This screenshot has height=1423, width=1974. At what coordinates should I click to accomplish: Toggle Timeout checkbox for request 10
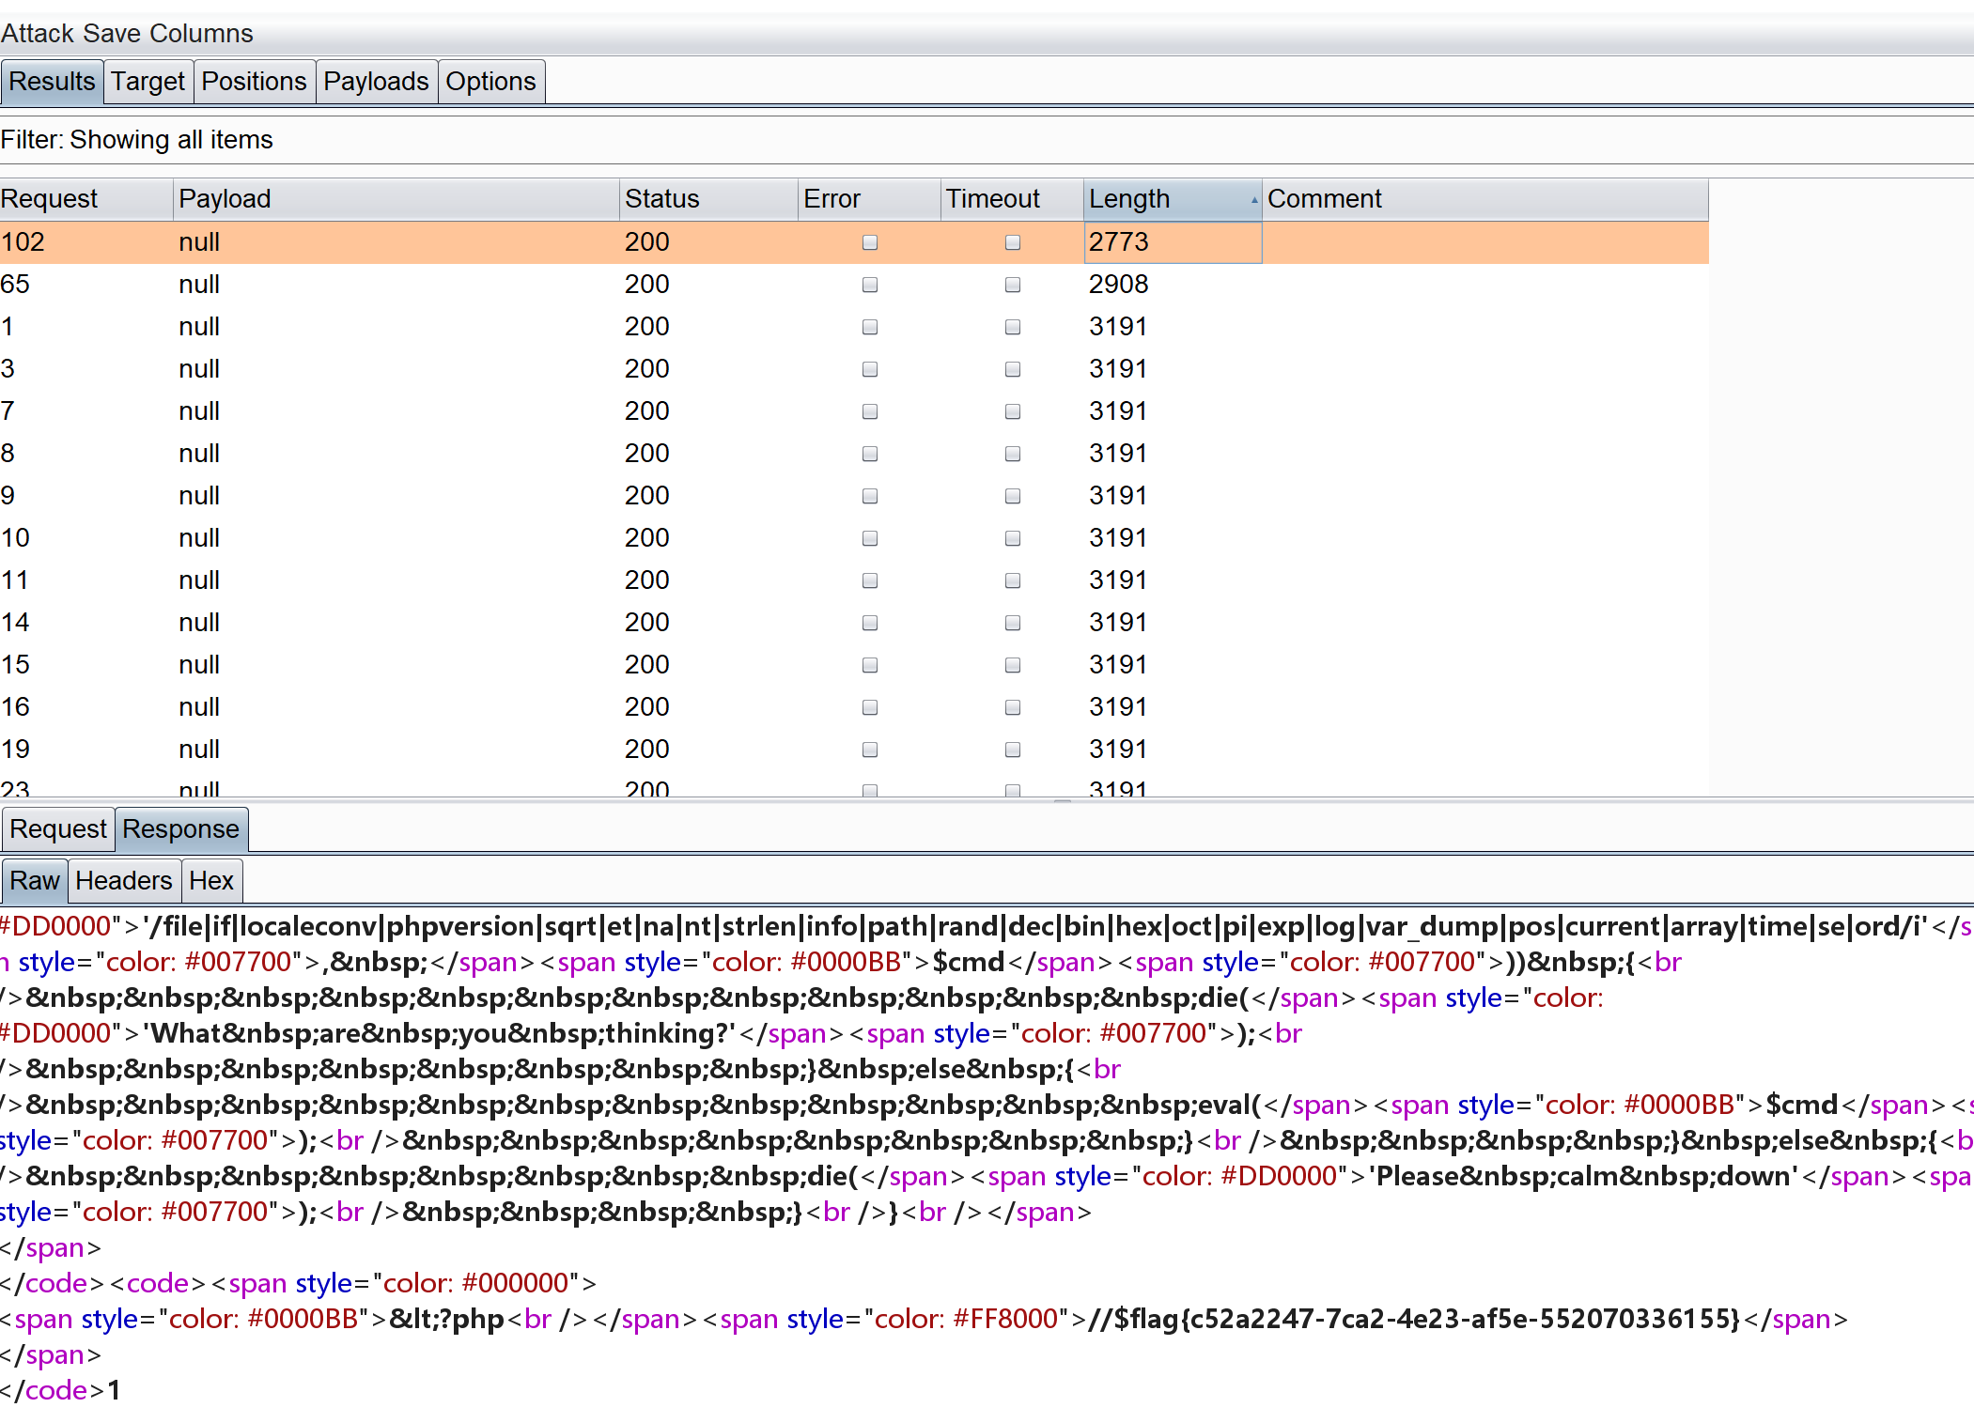tap(1013, 538)
